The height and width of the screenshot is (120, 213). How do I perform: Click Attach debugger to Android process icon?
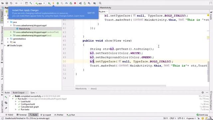tap(71, 3)
